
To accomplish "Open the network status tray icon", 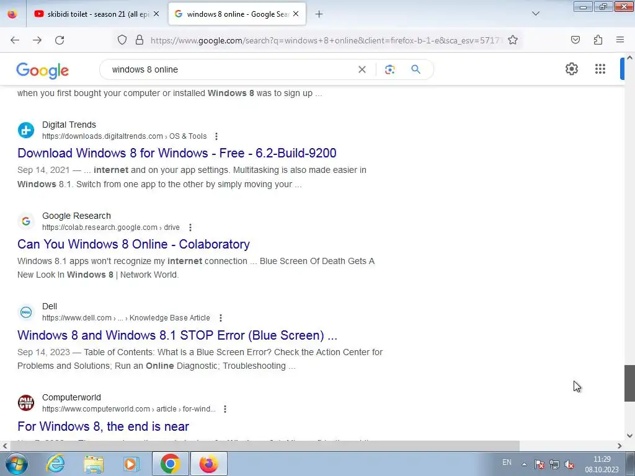I will [554, 464].
